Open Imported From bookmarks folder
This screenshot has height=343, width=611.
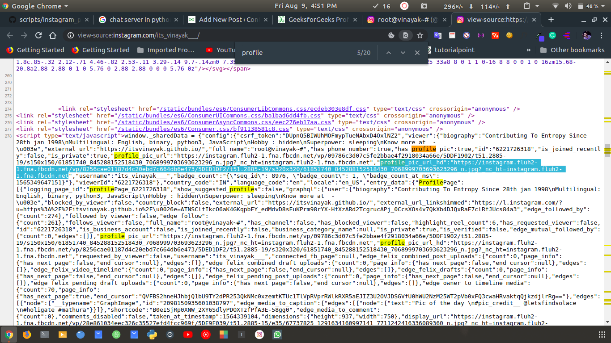[166, 50]
